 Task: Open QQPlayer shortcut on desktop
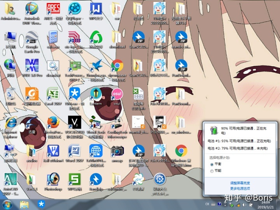[x=74, y=9]
